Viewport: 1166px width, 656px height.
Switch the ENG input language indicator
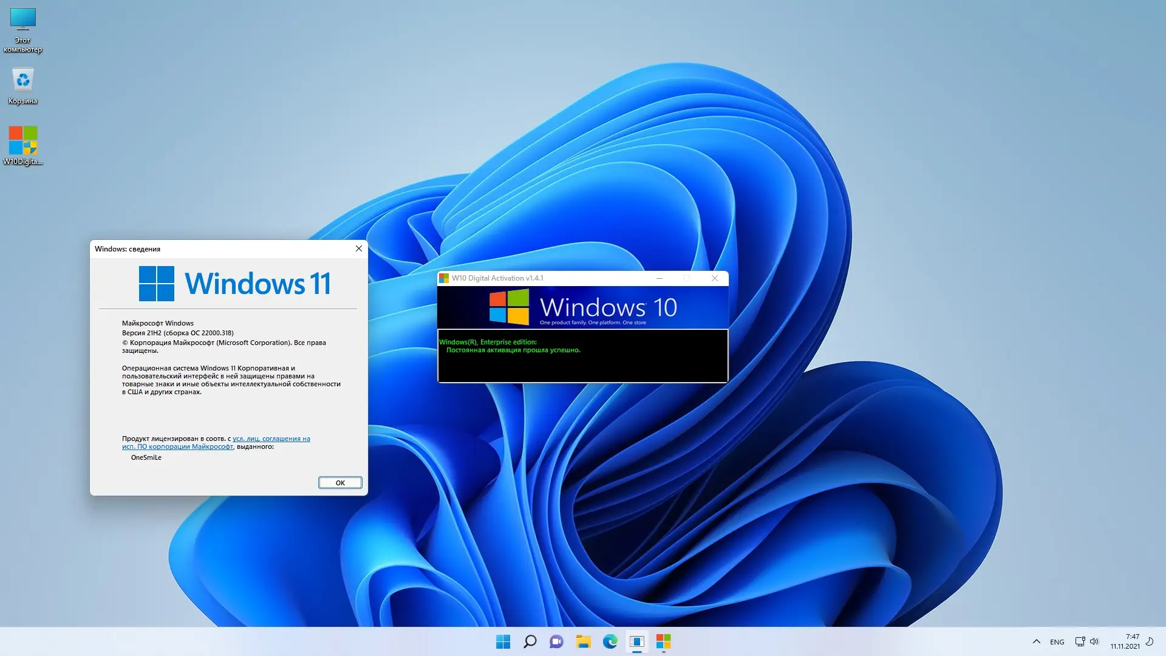point(1057,642)
